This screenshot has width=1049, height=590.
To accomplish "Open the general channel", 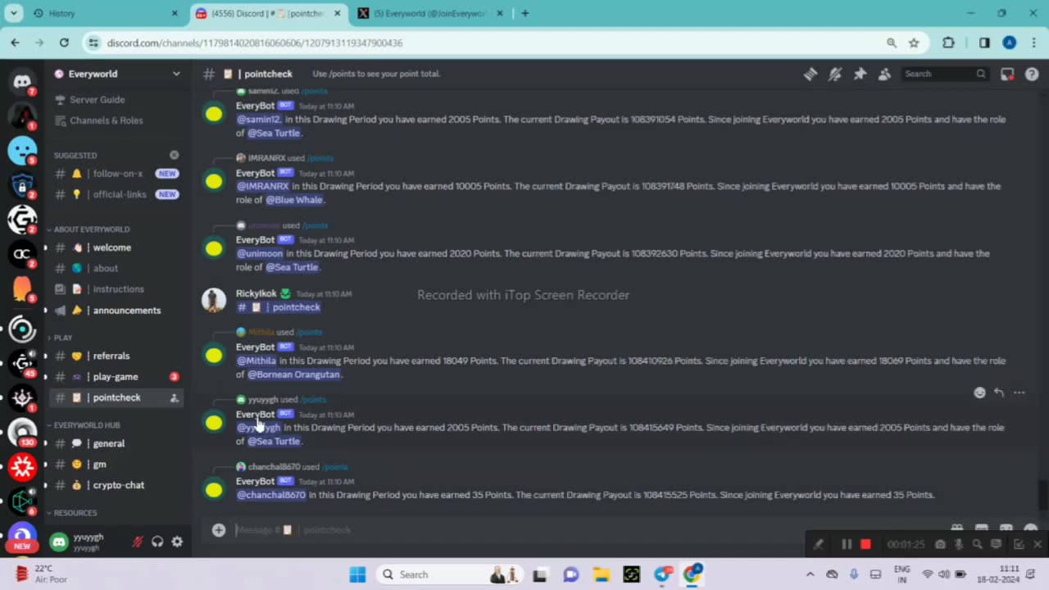I will point(115,443).
